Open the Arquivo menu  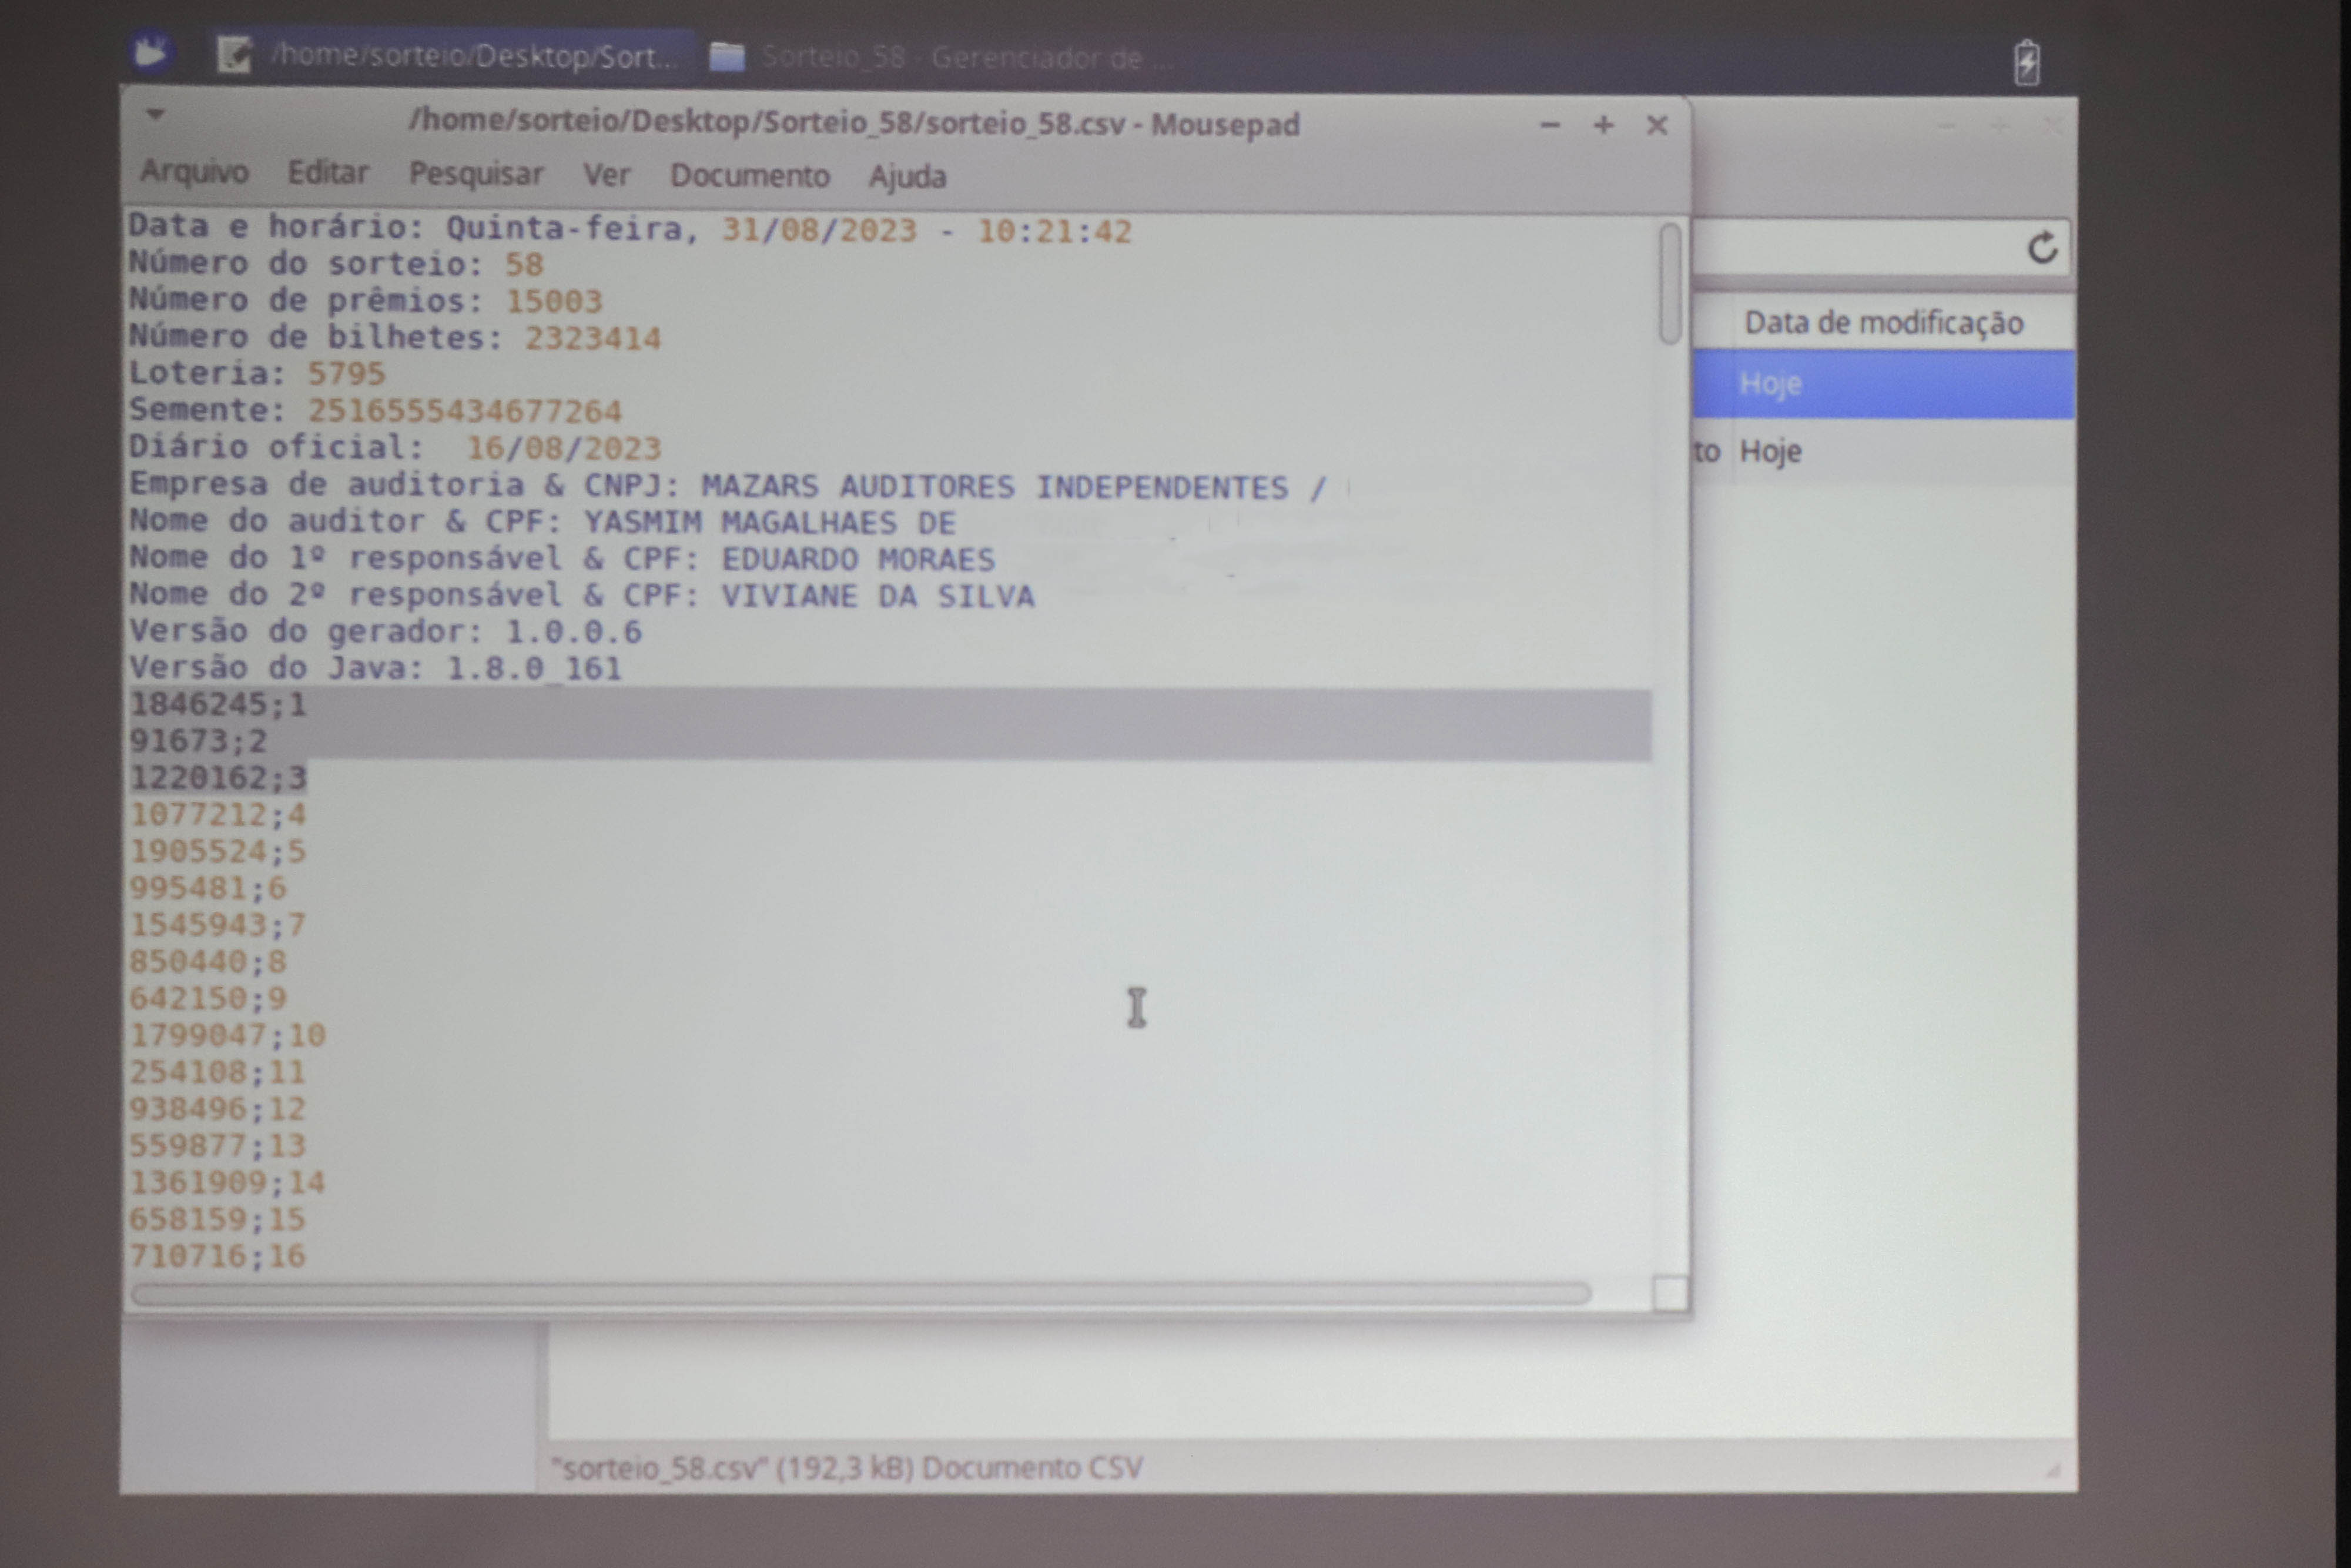coord(194,172)
